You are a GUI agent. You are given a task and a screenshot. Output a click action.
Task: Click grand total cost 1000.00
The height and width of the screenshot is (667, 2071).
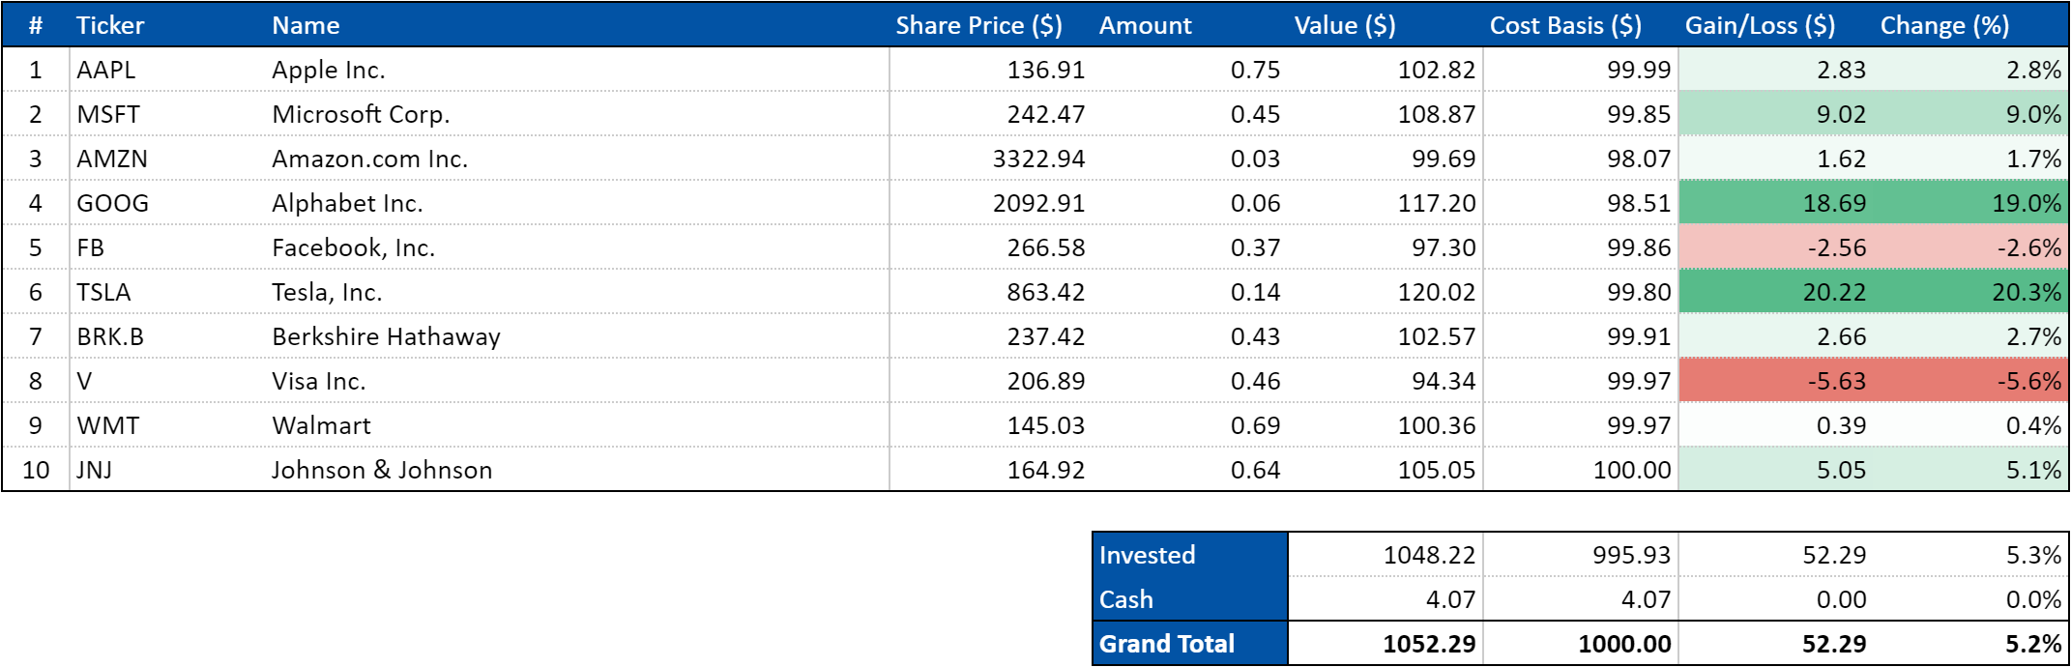point(1581,644)
